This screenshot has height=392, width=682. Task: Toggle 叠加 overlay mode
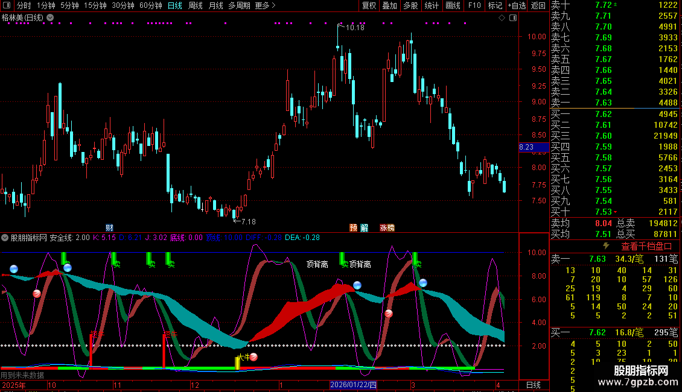pyautogui.click(x=389, y=5)
